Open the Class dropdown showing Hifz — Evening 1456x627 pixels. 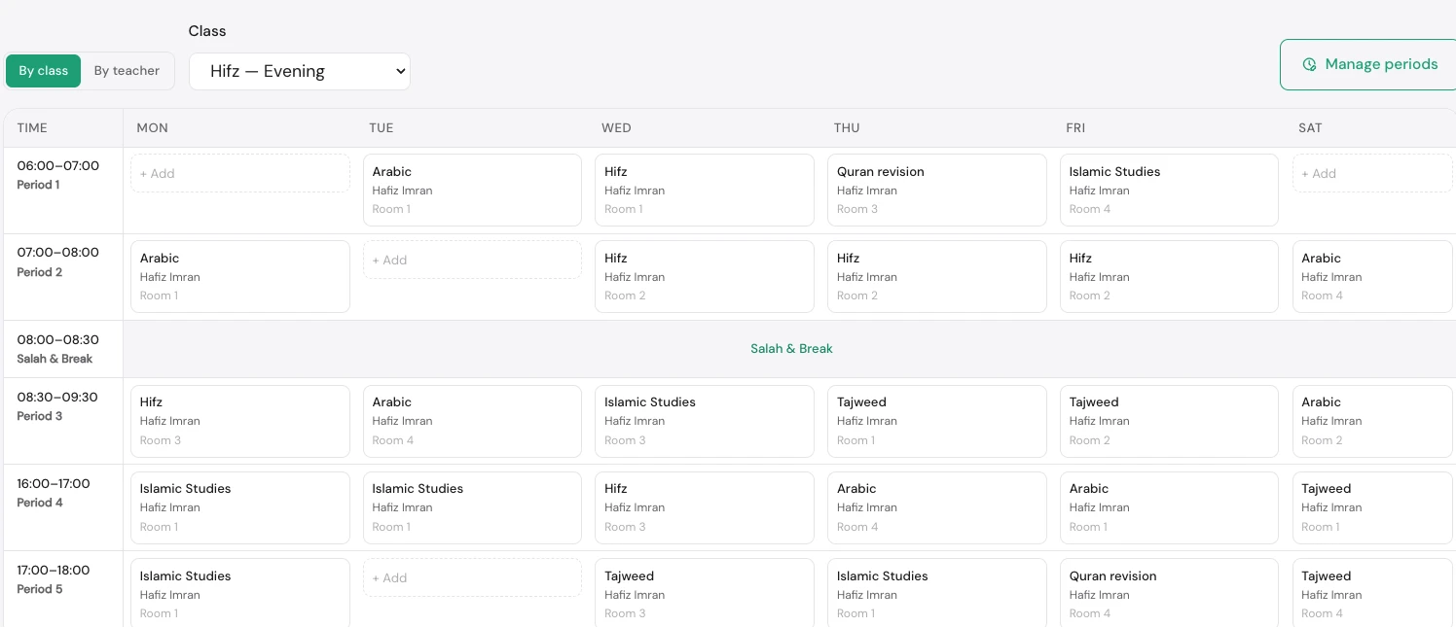(300, 71)
